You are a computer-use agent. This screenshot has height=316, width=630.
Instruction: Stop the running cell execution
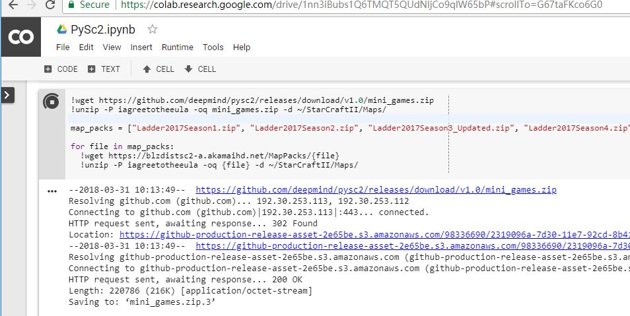pos(52,102)
